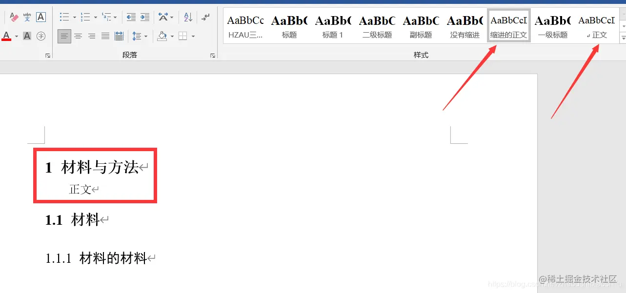
Task: Click the '正文' paragraph in document
Action: (x=84, y=190)
